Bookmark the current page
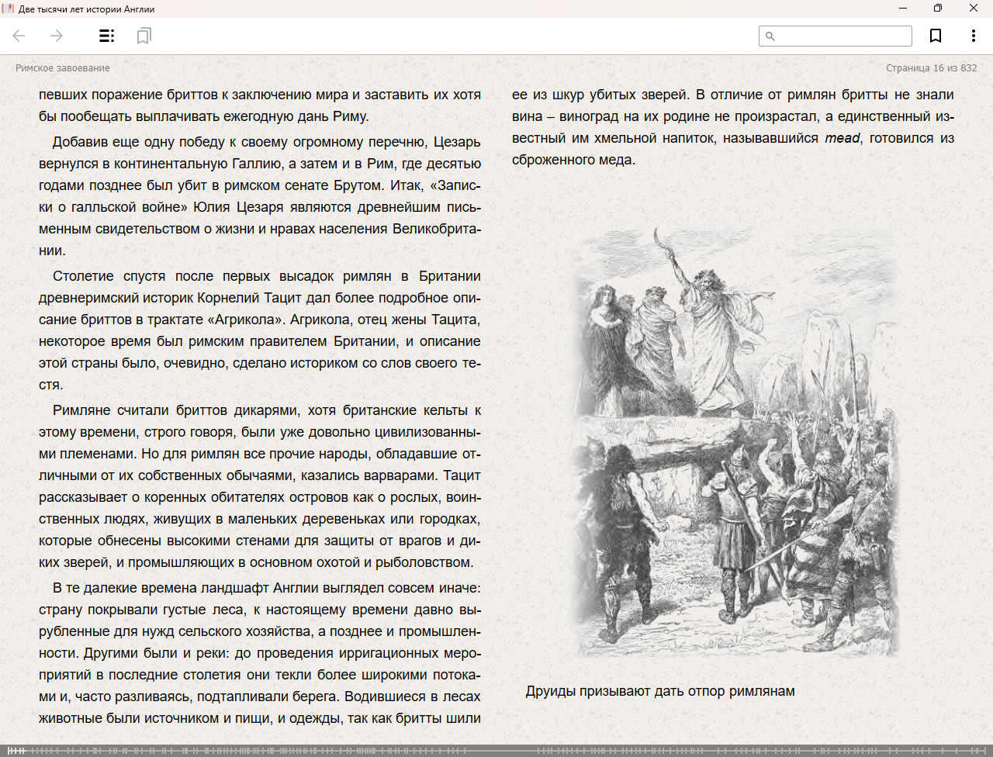Screen dimensions: 993x757 tap(936, 36)
